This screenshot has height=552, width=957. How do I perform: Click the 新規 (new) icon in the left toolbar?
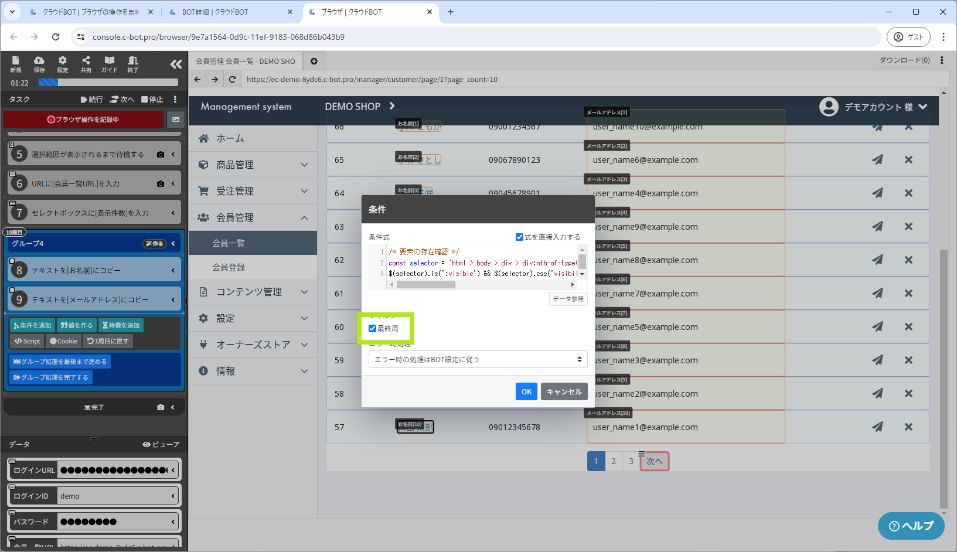pyautogui.click(x=16, y=64)
